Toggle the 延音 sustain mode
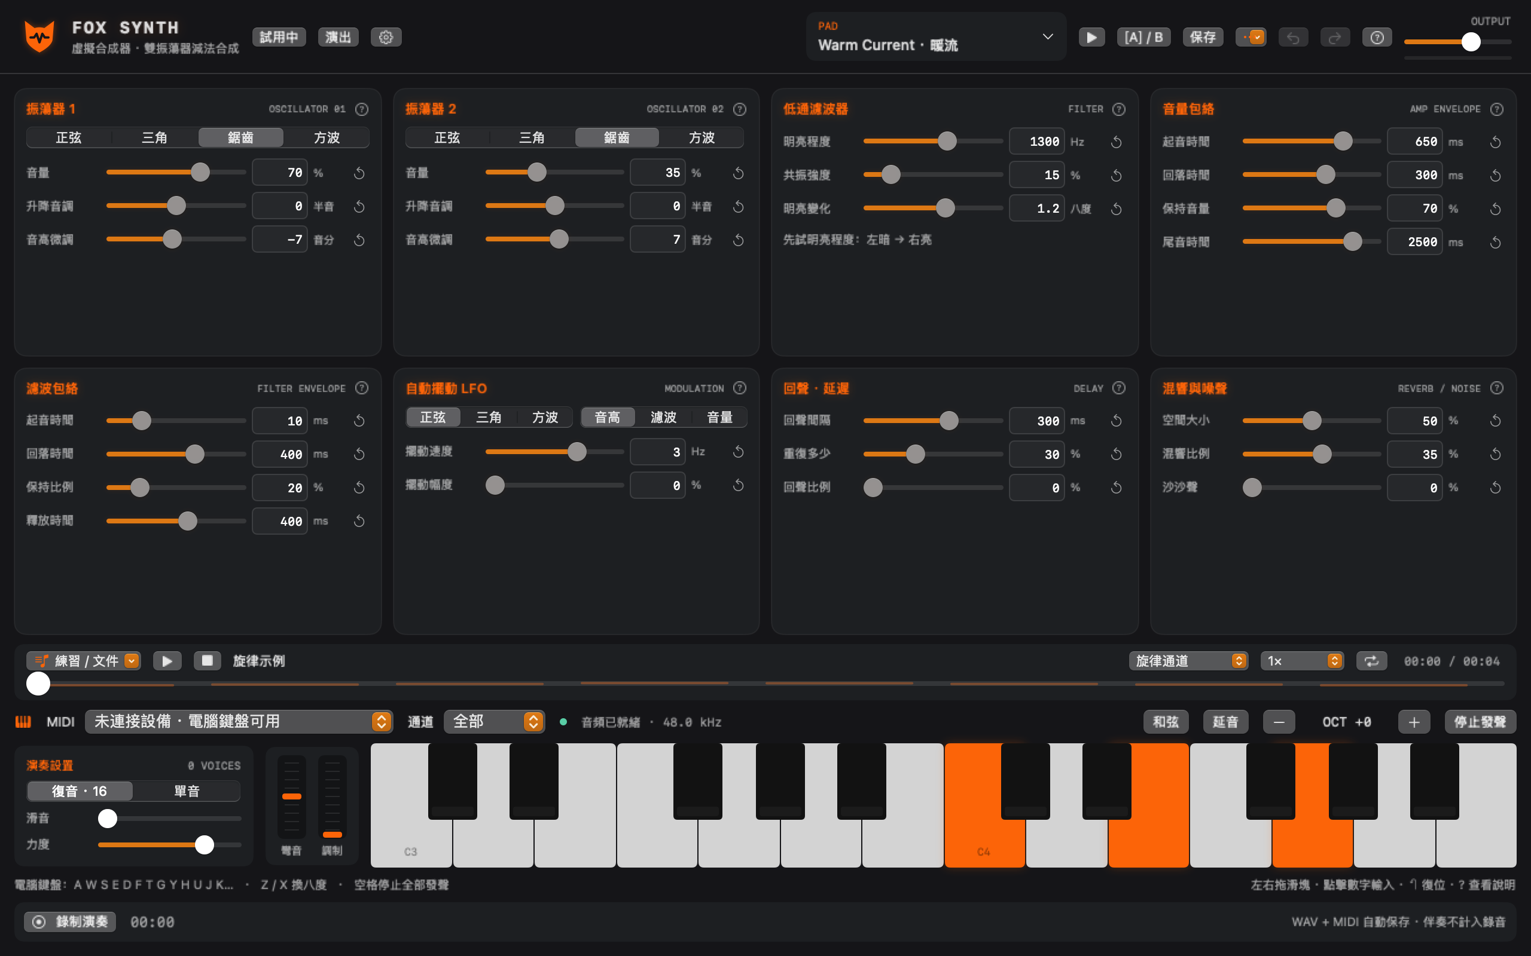1531x956 pixels. tap(1225, 721)
